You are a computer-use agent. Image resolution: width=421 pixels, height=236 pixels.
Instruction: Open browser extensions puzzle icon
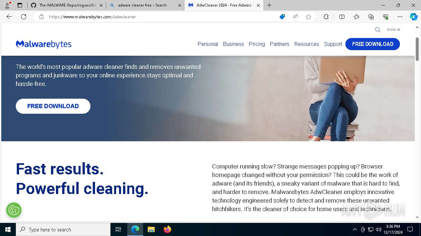pos(326,17)
